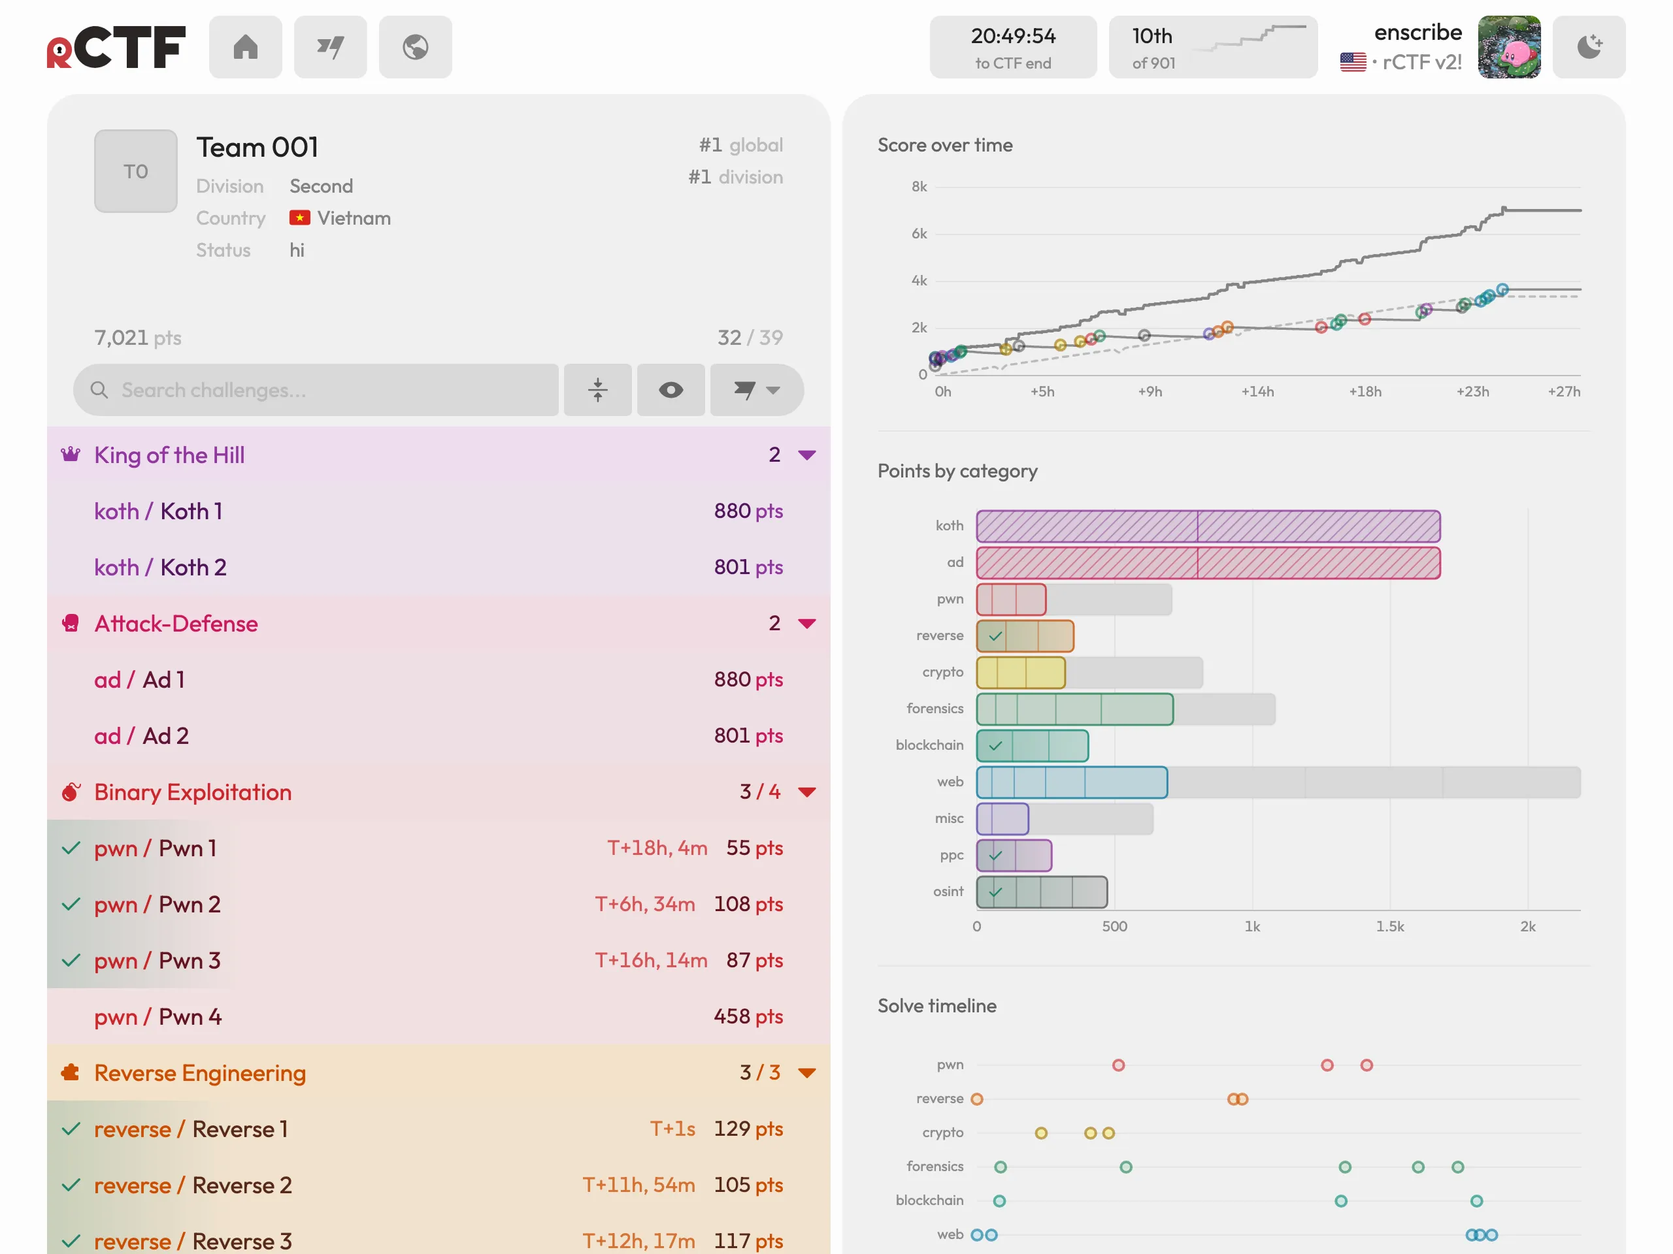Click the forensics bar in category chart
Screen dimensions: 1673x1254
[x=1075, y=709]
